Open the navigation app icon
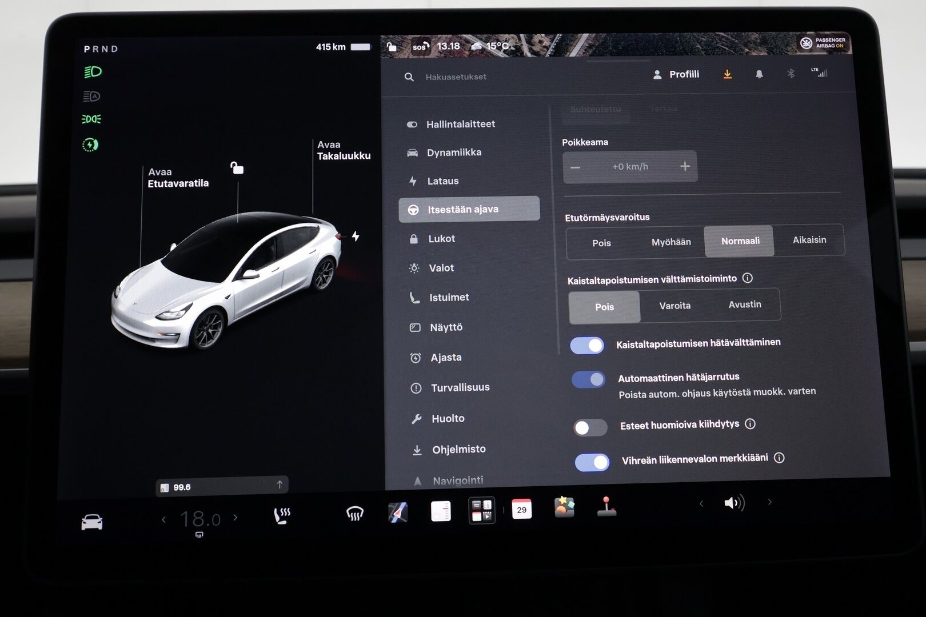Image resolution: width=926 pixels, height=617 pixels. (398, 512)
